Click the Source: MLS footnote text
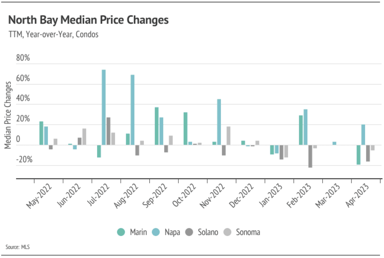The height and width of the screenshot is (258, 384). tap(17, 247)
